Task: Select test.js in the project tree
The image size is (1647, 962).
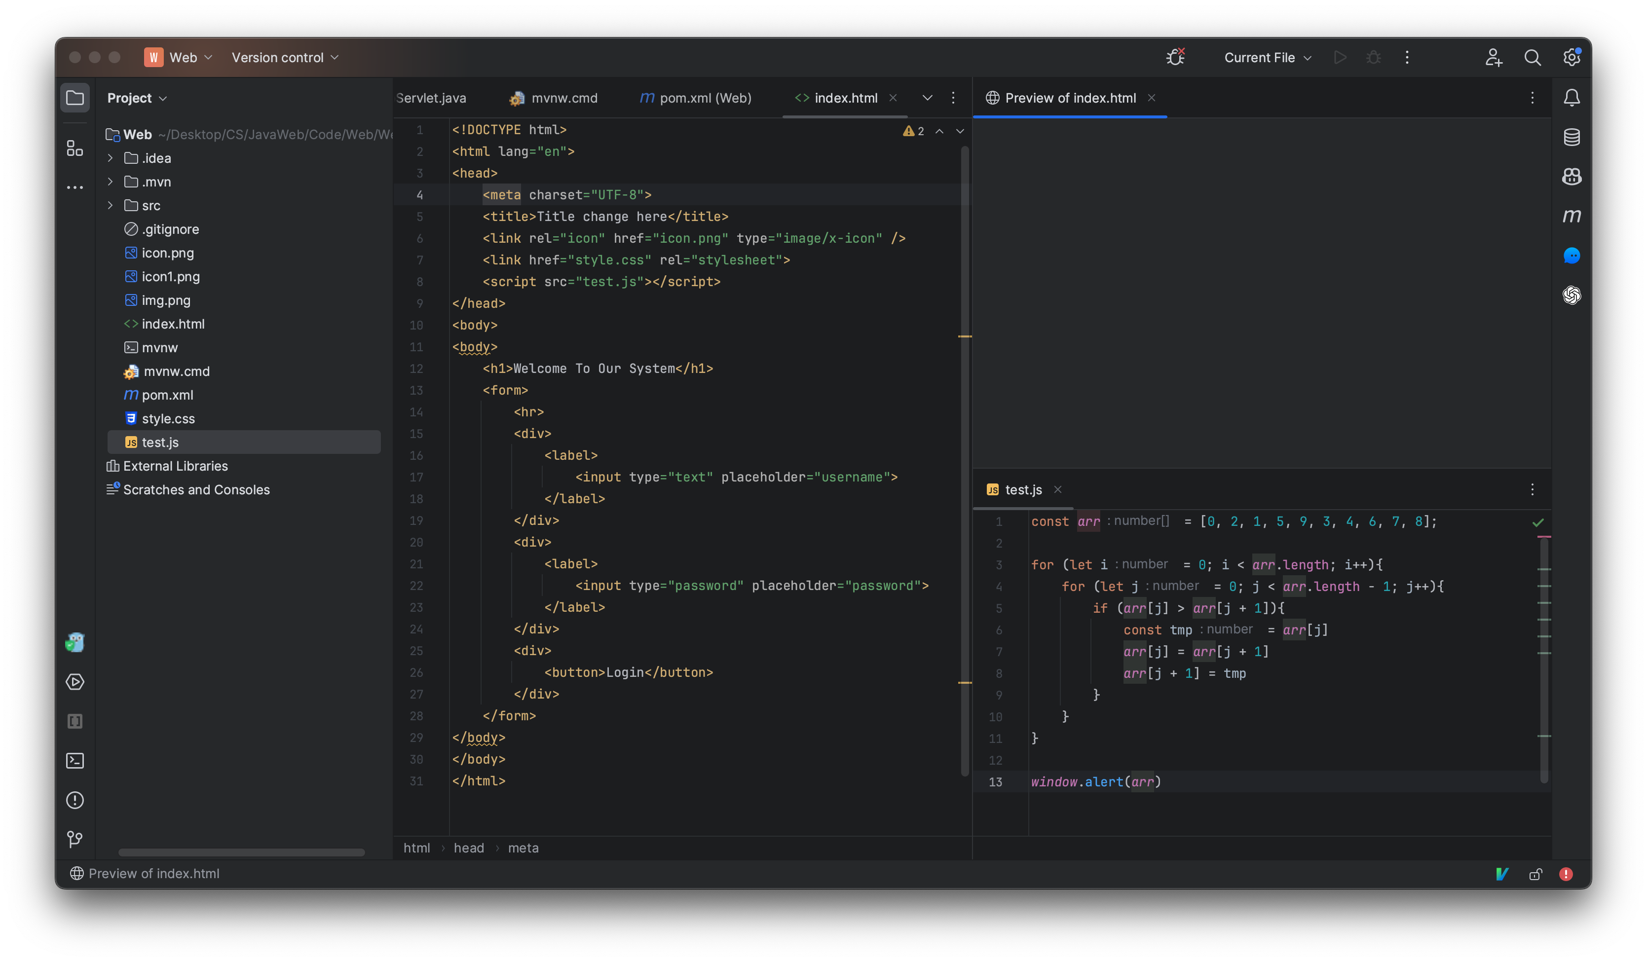Action: click(x=161, y=442)
